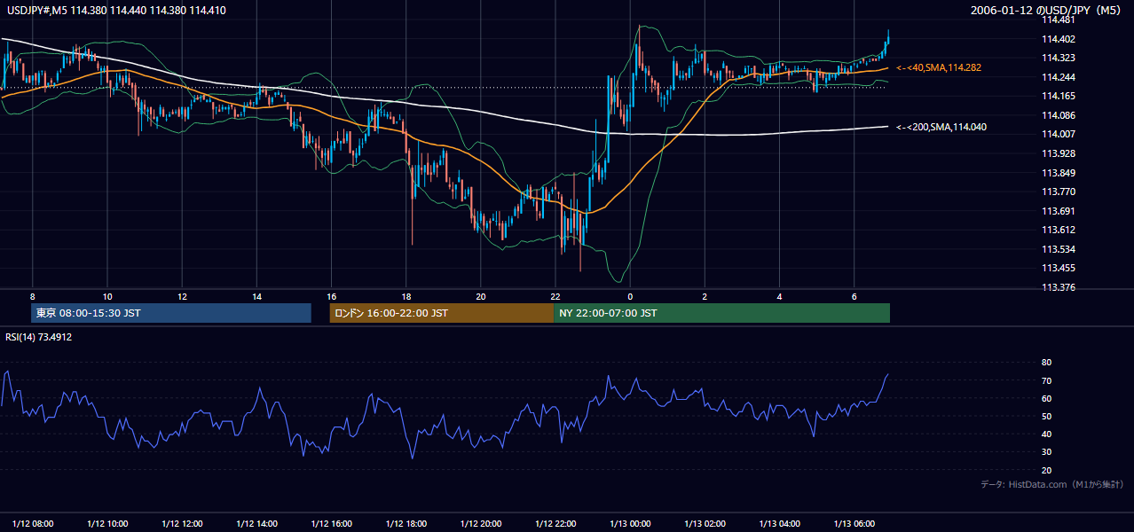Click hour label 14 under the price chart
This screenshot has height=532, width=1134.
256,296
